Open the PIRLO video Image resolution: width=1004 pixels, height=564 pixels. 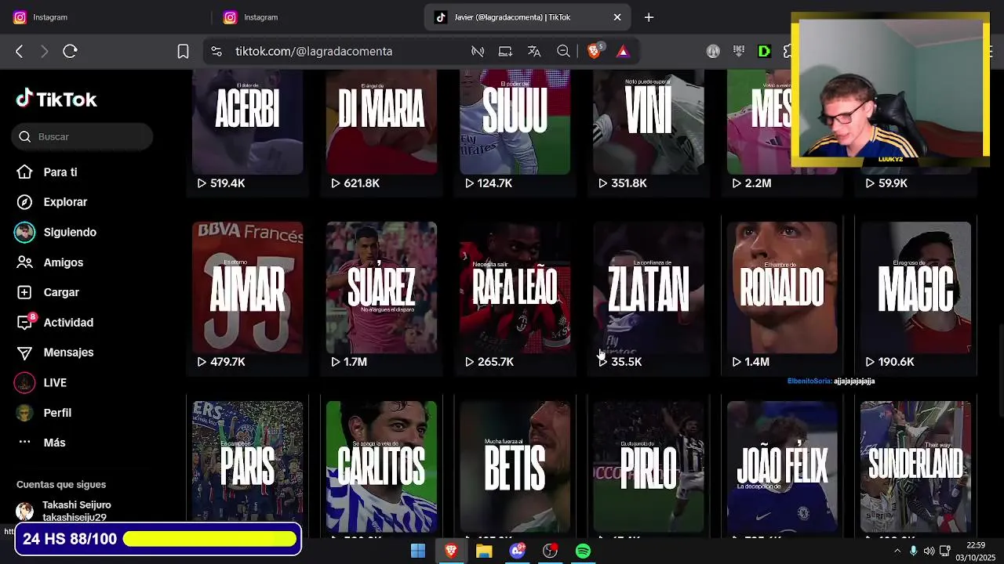tap(649, 467)
